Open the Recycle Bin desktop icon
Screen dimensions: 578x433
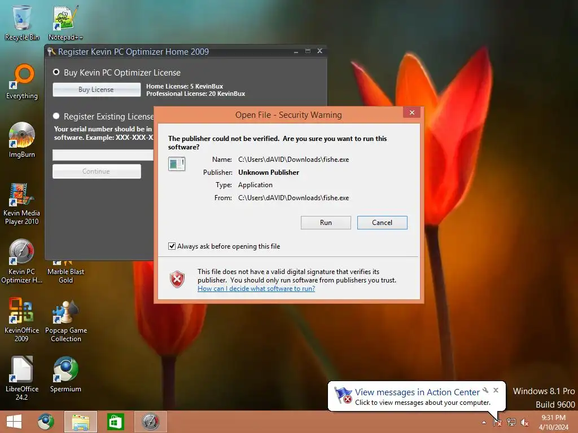click(x=22, y=22)
